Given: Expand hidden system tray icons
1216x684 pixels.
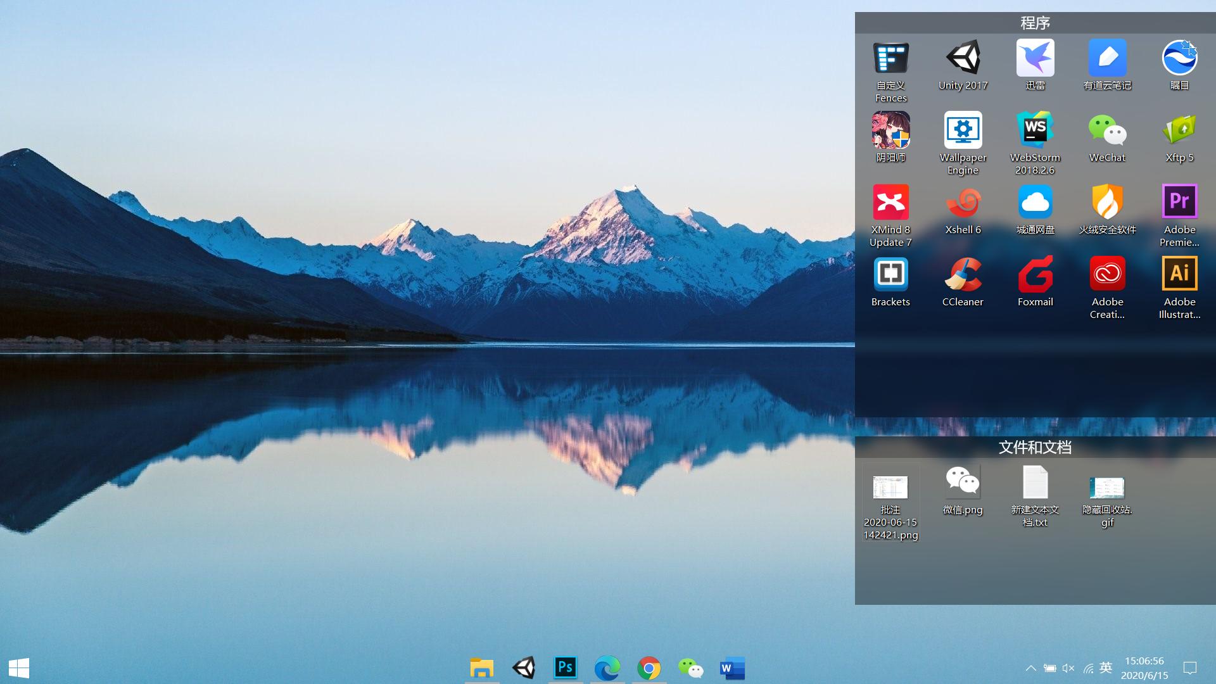Looking at the screenshot, I should 1031,668.
